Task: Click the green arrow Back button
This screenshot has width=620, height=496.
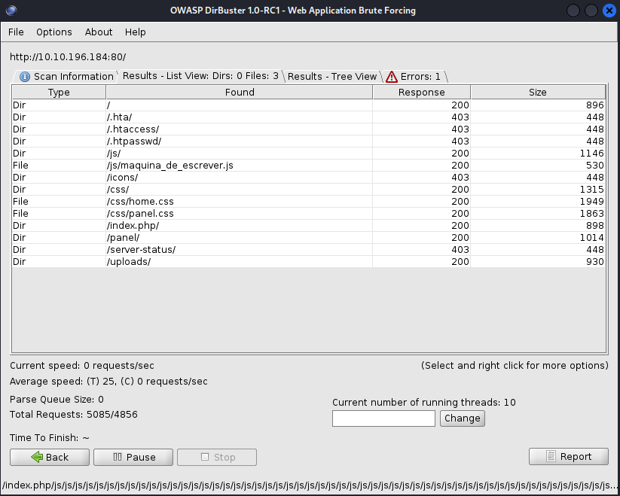Action: (50, 457)
